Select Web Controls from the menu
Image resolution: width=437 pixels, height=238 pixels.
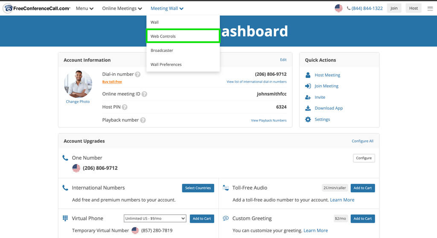coord(183,36)
